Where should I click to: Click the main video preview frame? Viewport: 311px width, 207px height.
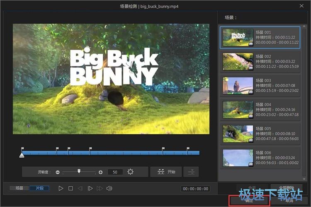[x=111, y=79]
